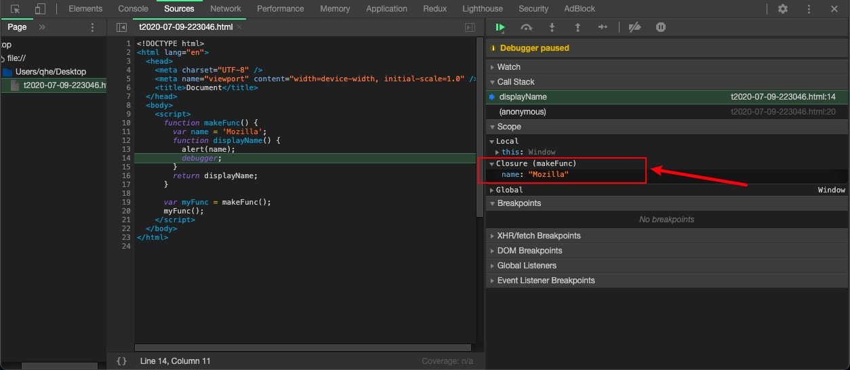Open the t2020-07-09-223046.html:14 source link

point(783,97)
